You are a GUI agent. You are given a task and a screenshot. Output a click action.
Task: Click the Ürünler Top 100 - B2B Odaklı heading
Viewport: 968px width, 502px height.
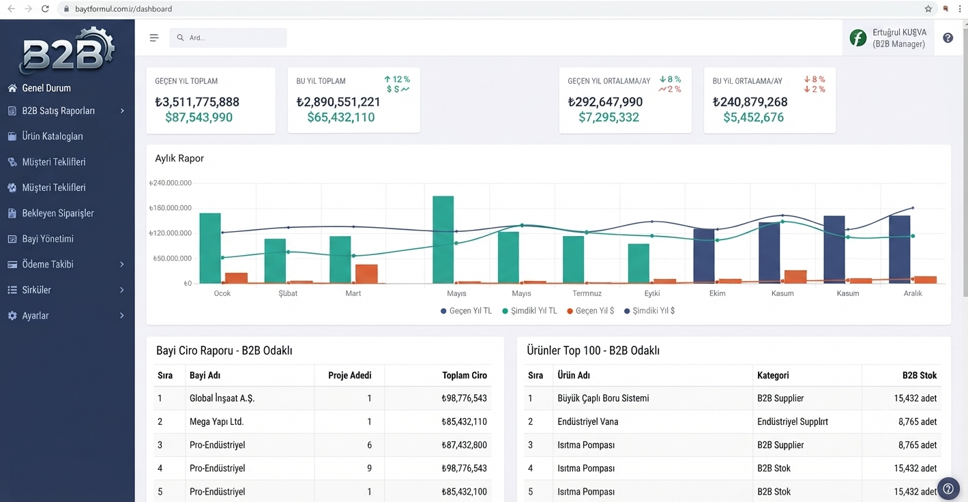(593, 351)
